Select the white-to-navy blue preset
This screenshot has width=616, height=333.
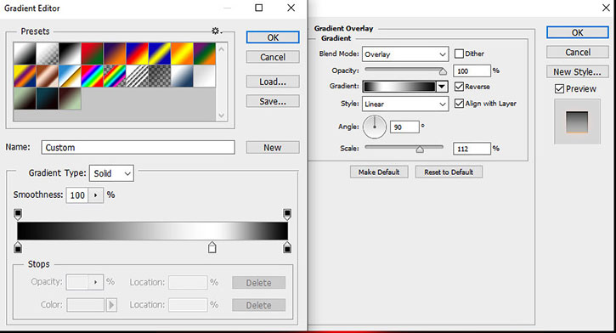[182, 76]
